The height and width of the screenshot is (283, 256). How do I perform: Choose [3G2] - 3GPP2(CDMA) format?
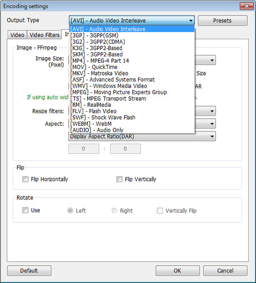pyautogui.click(x=132, y=41)
